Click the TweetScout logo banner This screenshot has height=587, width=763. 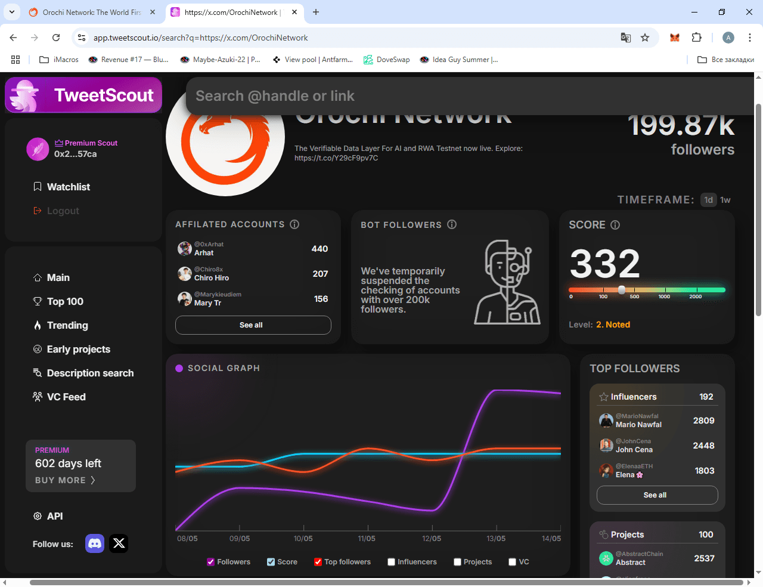pos(83,95)
